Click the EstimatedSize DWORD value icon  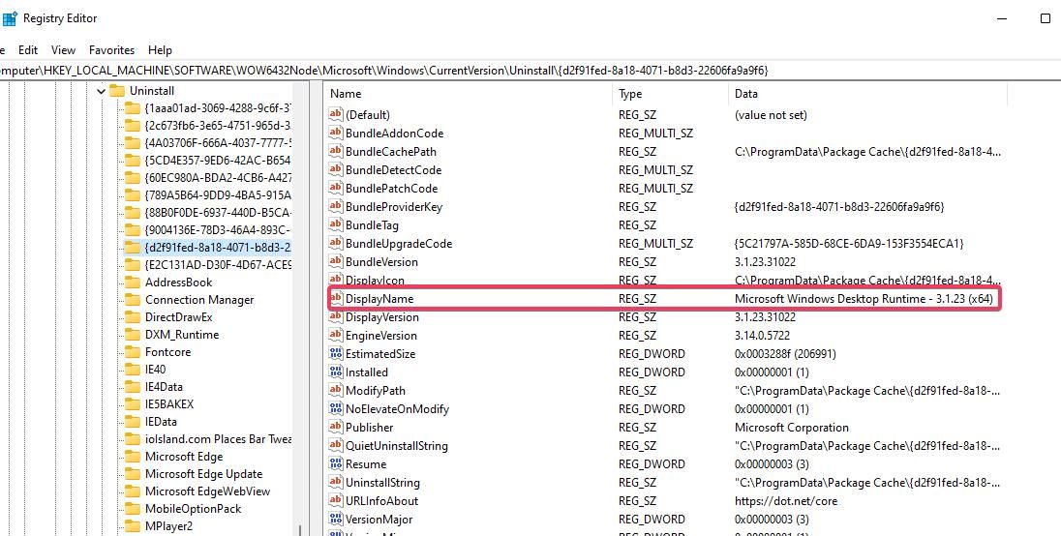(336, 353)
